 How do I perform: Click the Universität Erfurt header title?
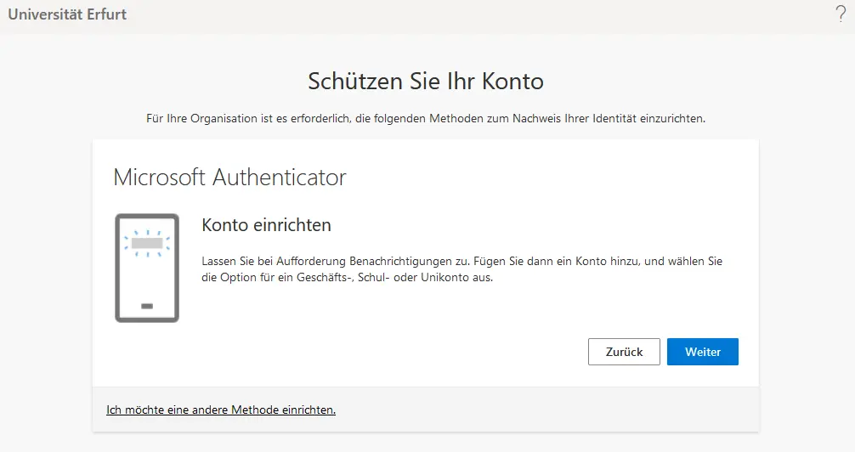68,14
